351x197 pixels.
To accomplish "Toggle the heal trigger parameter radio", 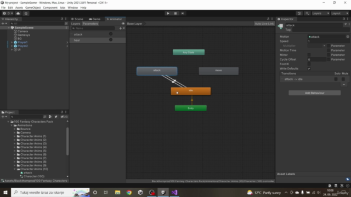I will click(111, 40).
